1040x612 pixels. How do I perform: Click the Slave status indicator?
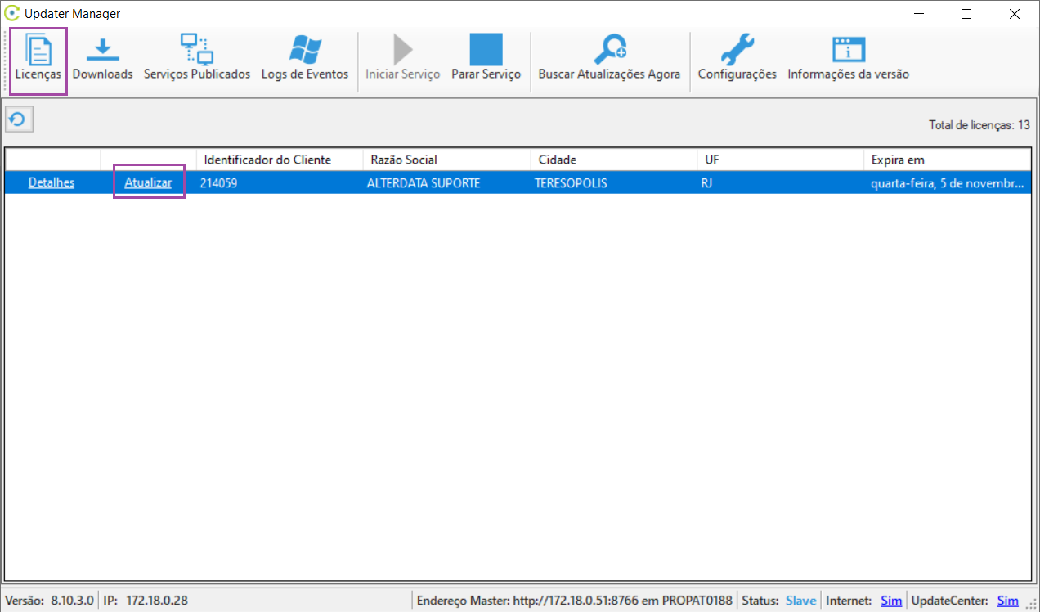tap(800, 601)
